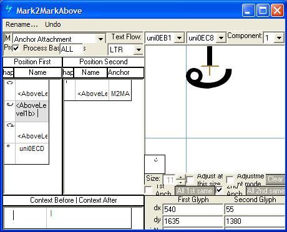
Task: Click the All 1st same button
Action: click(x=195, y=191)
